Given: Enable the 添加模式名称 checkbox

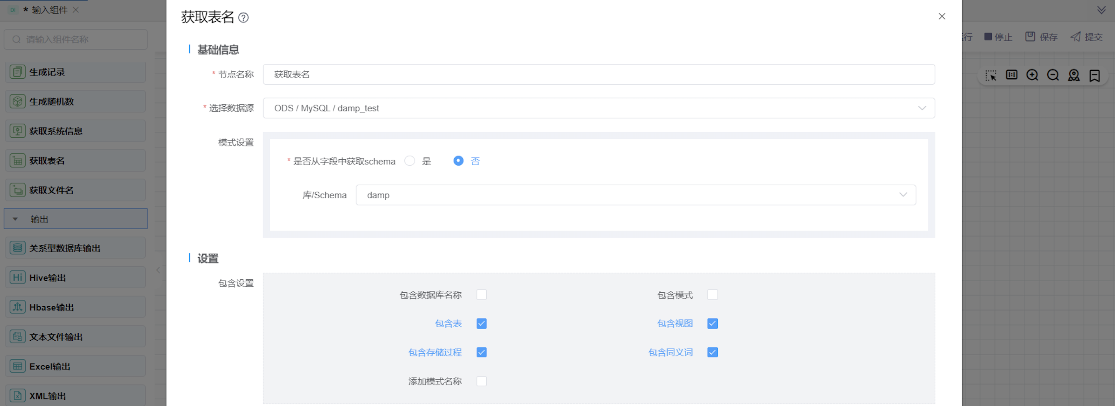Looking at the screenshot, I should point(482,381).
